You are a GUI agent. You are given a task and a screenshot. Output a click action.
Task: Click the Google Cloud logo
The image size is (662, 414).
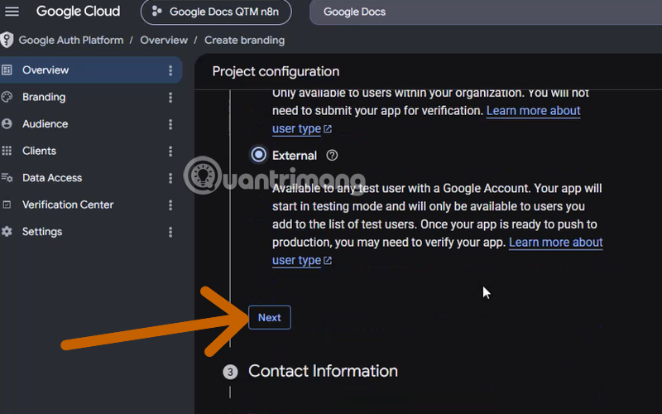pos(78,12)
